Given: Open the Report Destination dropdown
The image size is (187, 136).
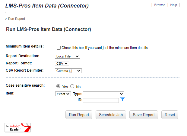Looking at the screenshot, I should (68, 56).
